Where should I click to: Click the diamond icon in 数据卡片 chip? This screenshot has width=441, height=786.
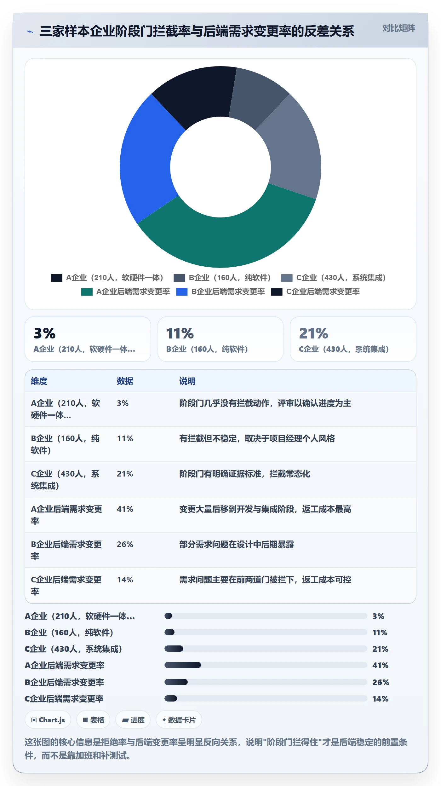[164, 720]
